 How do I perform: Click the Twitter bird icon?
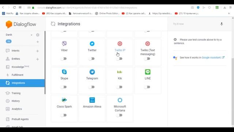(x=92, y=44)
